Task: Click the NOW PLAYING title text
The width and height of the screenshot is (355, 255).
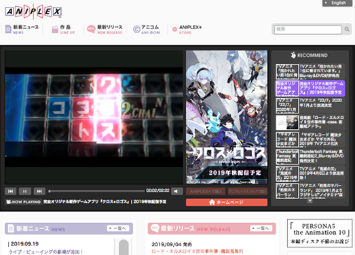Action: pyautogui.click(x=105, y=202)
